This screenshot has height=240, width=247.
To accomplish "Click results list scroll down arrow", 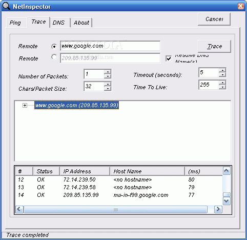I will click(227, 201).
